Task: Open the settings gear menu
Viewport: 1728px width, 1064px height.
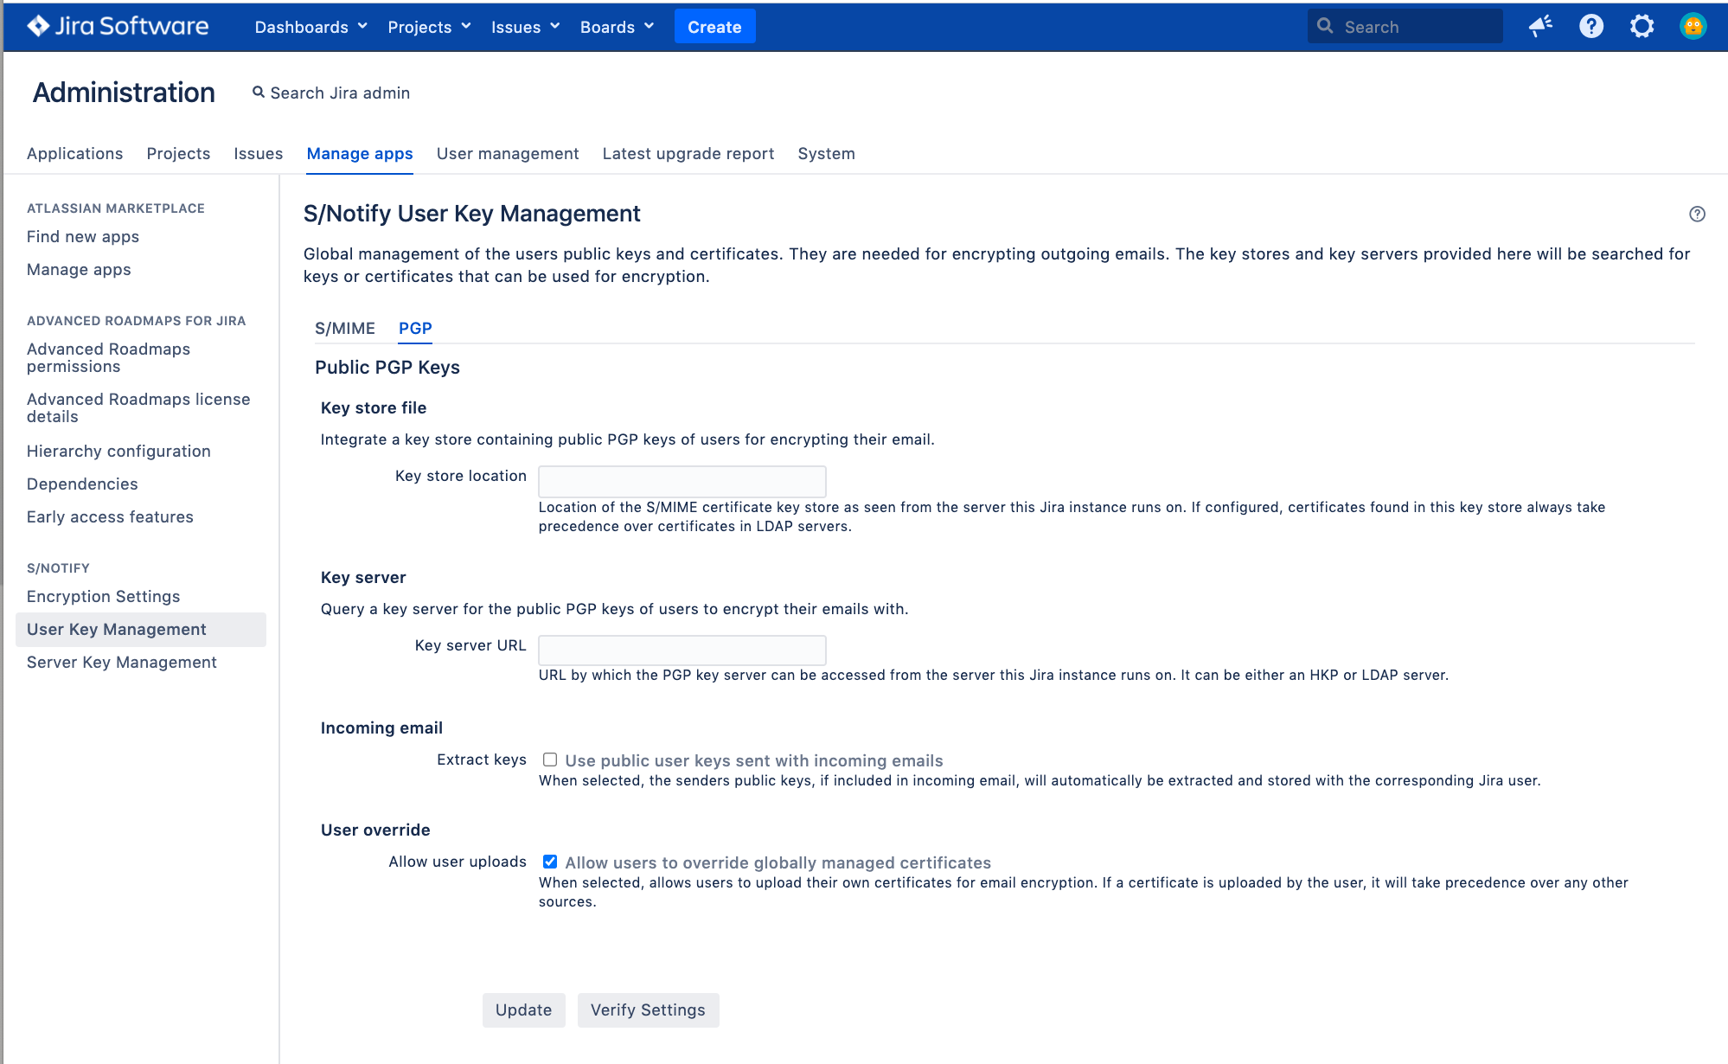Action: point(1642,27)
